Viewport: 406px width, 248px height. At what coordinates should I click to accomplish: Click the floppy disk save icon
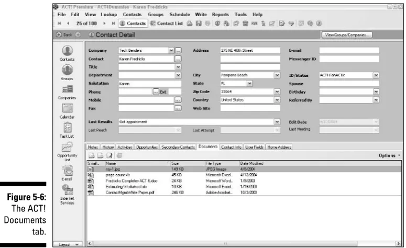(x=199, y=24)
